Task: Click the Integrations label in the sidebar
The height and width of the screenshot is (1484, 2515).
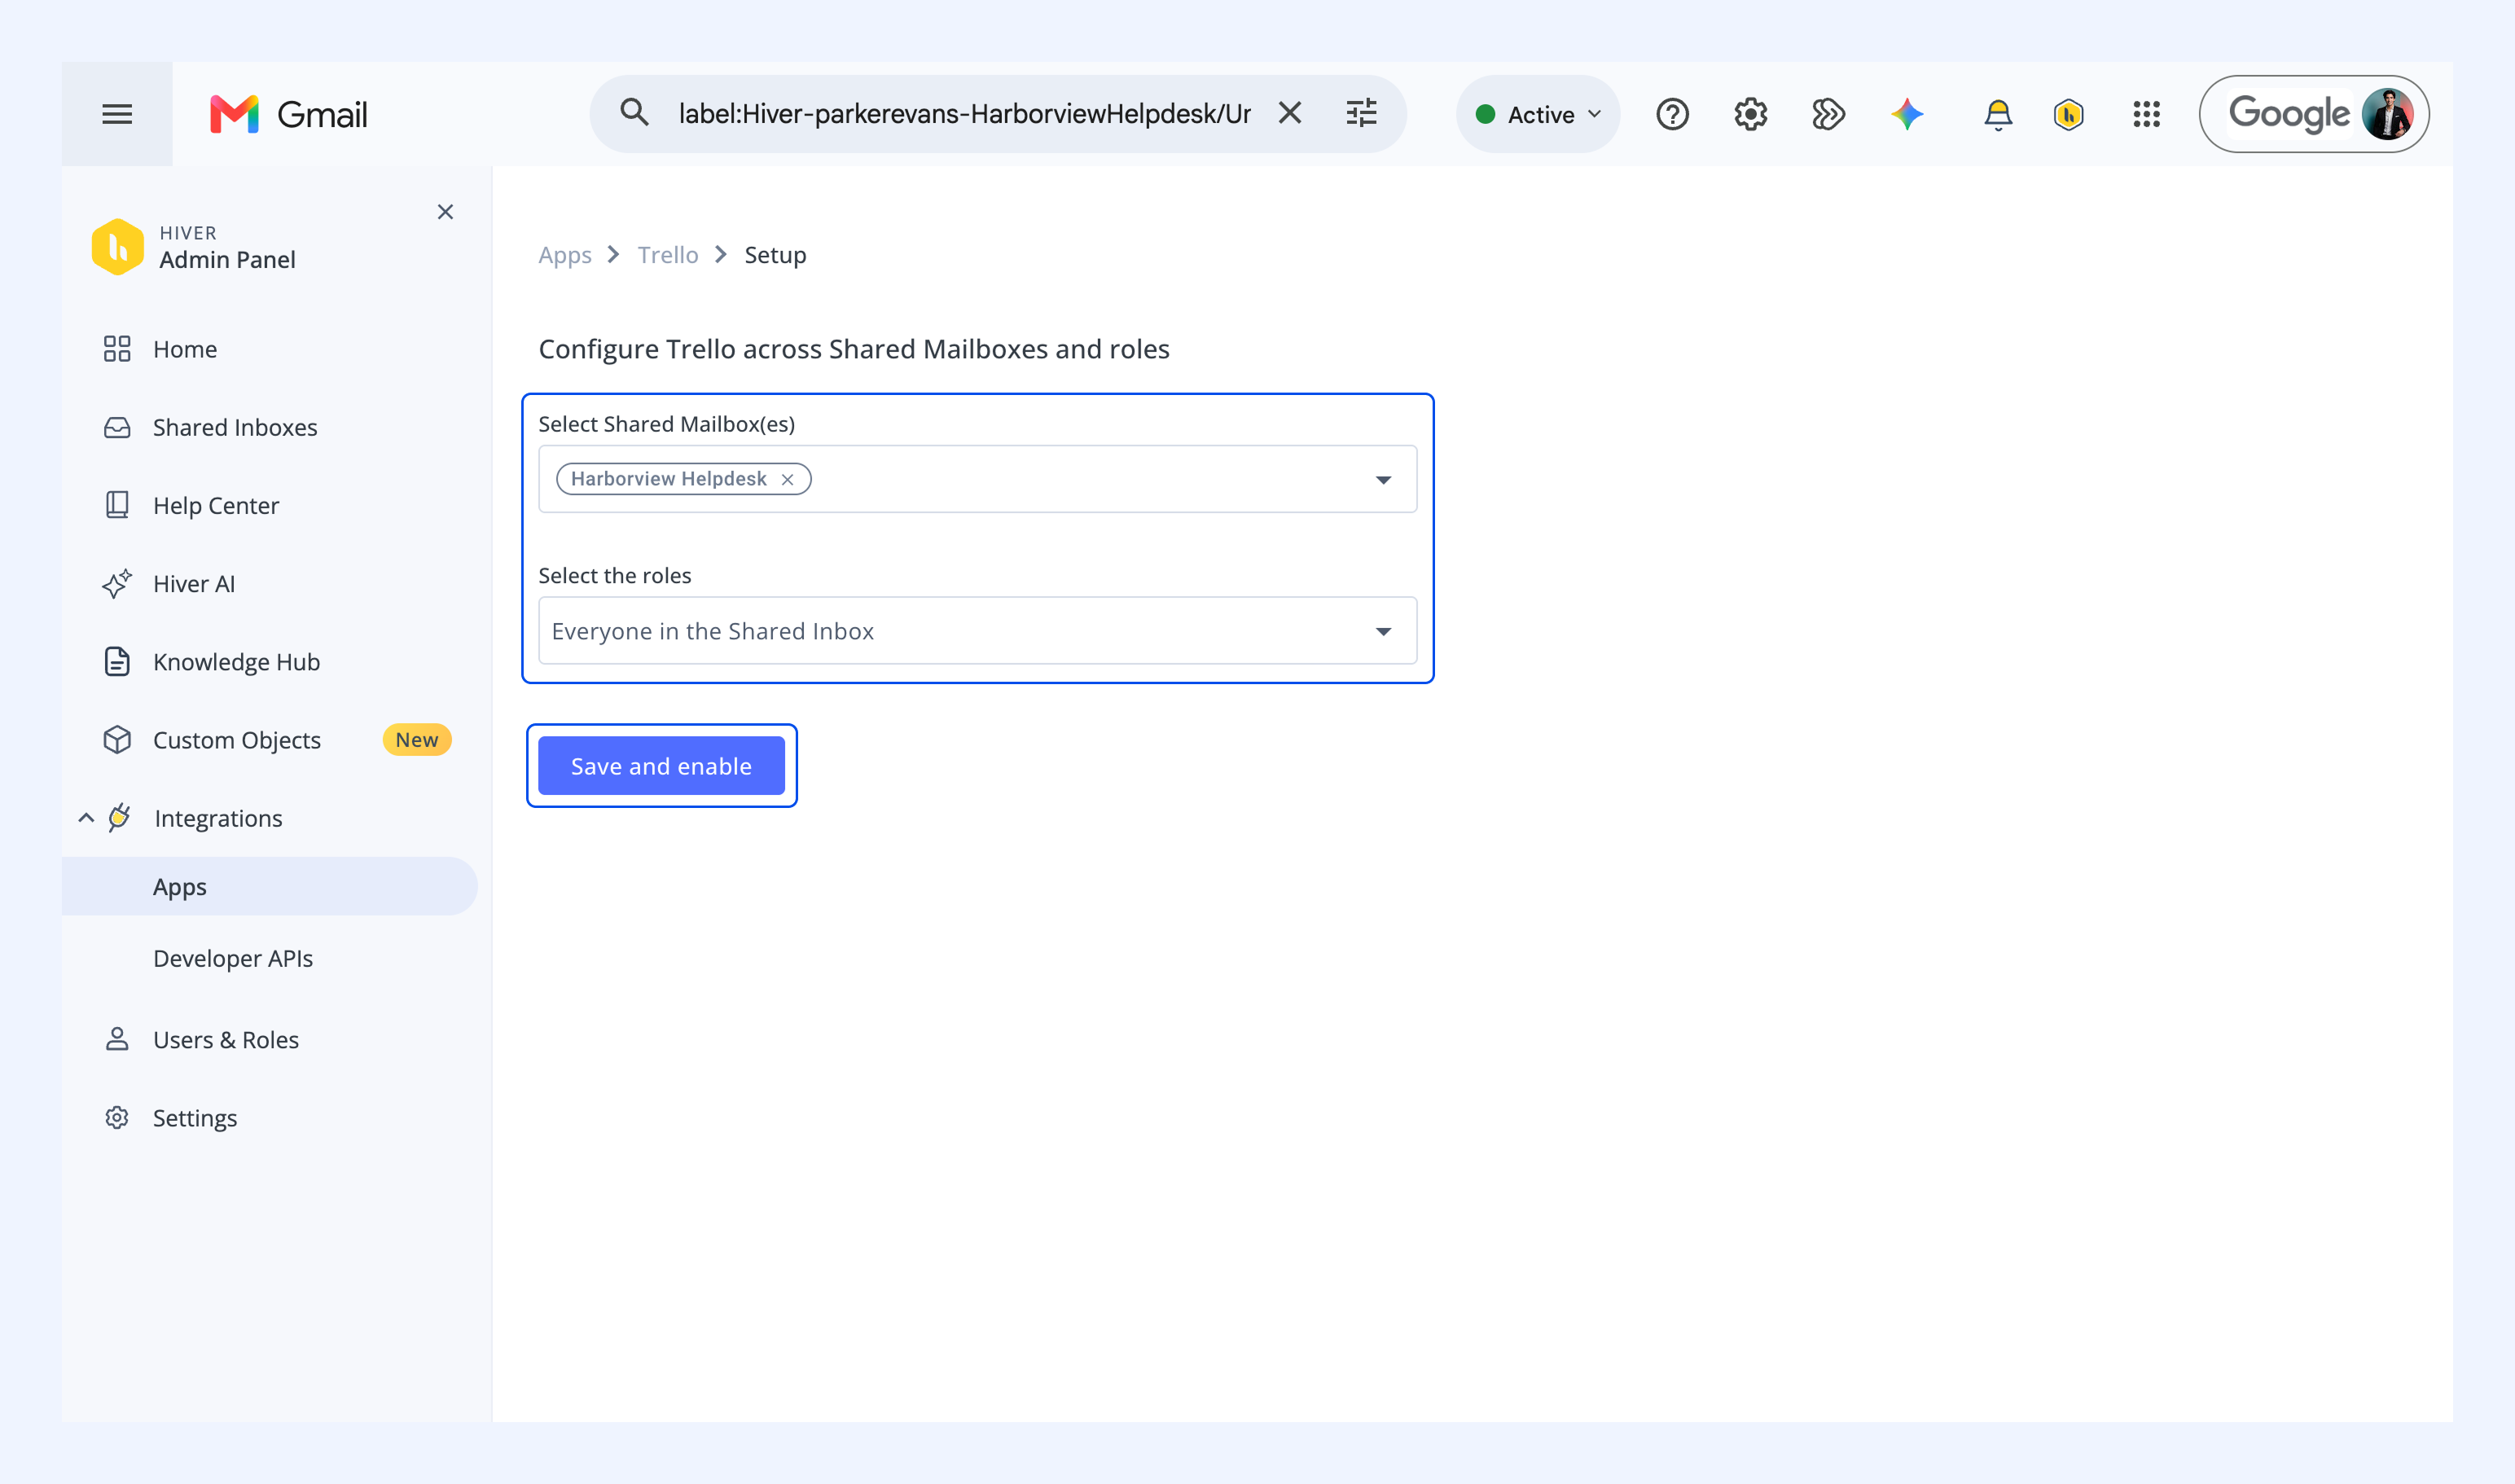Action: tap(218, 818)
